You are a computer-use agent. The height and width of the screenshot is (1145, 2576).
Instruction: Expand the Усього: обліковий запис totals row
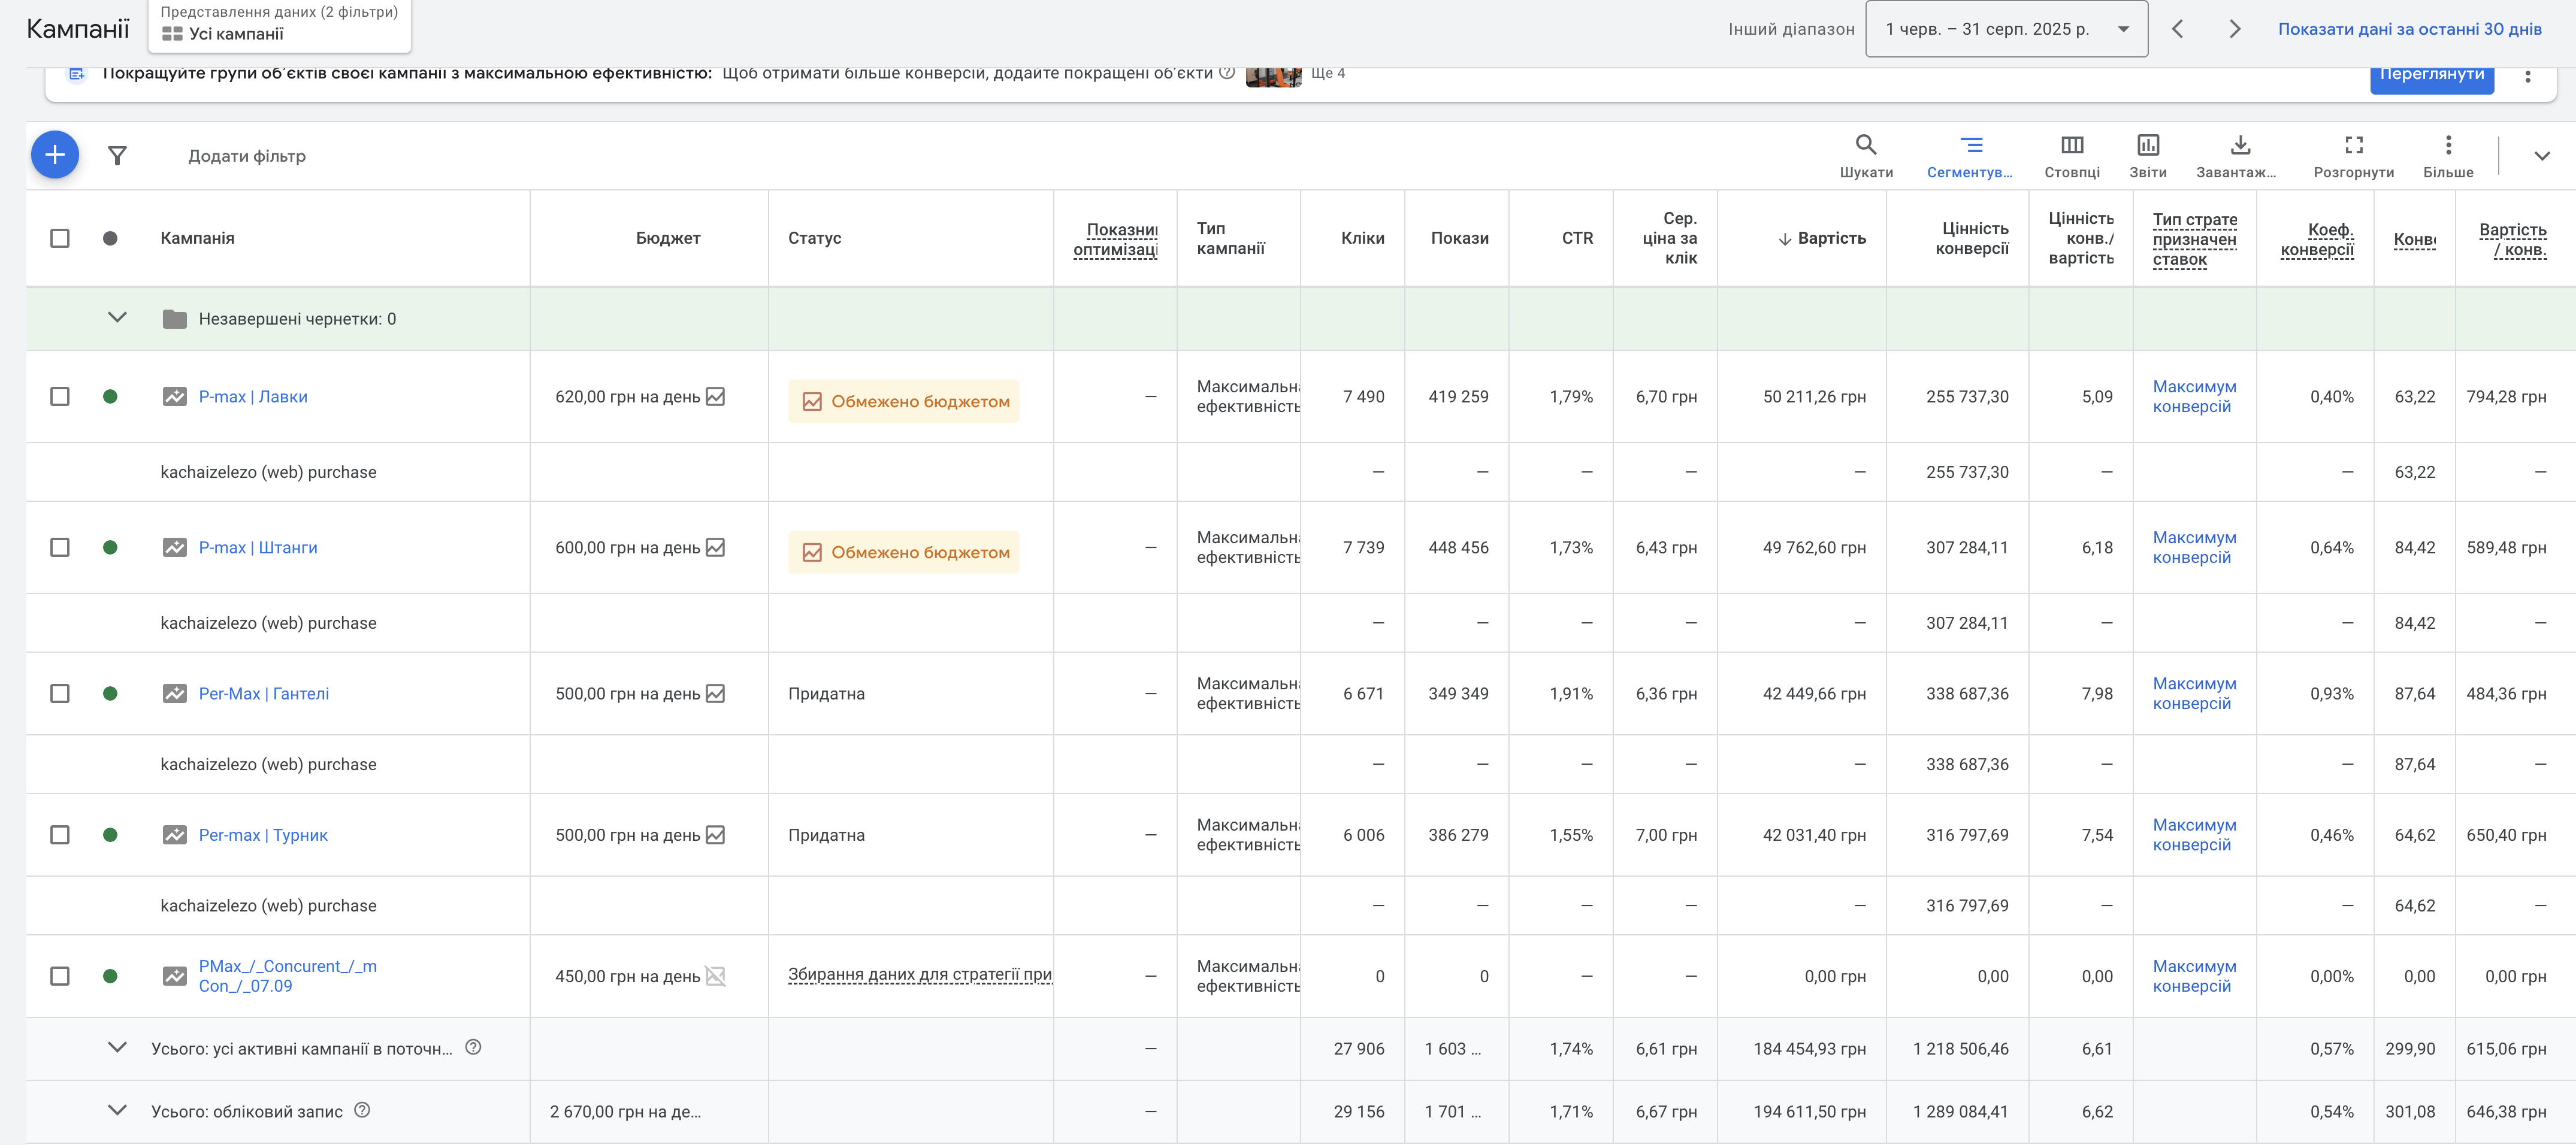coord(117,1110)
